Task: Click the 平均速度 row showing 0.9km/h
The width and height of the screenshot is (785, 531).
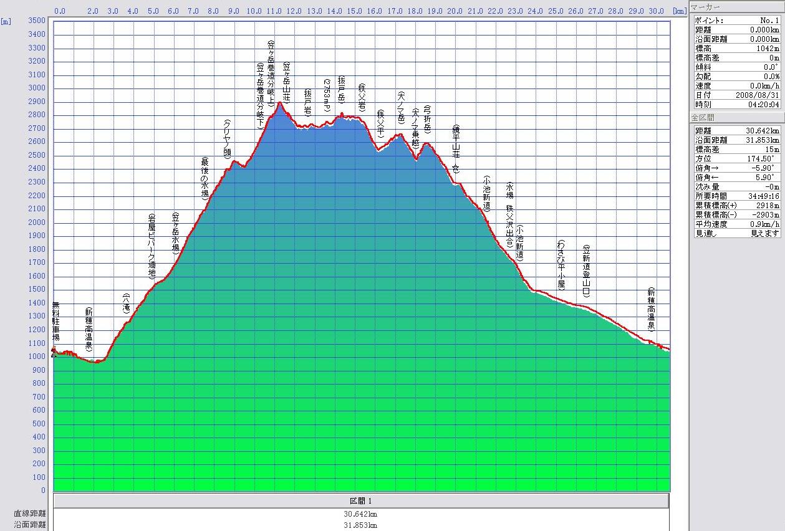Action: pyautogui.click(x=737, y=224)
